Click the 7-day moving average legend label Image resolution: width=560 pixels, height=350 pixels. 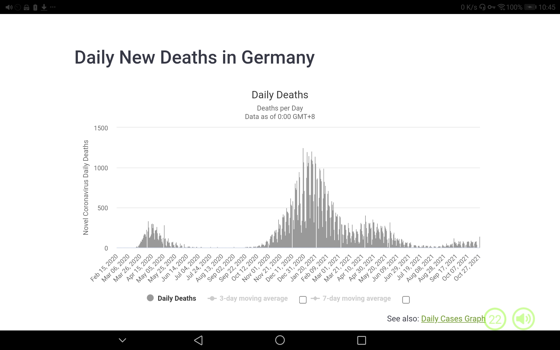tap(356, 298)
